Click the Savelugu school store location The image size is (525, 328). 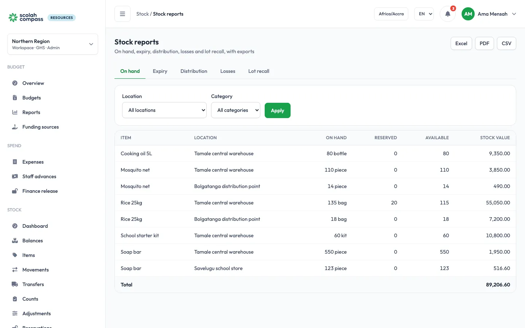(x=218, y=268)
